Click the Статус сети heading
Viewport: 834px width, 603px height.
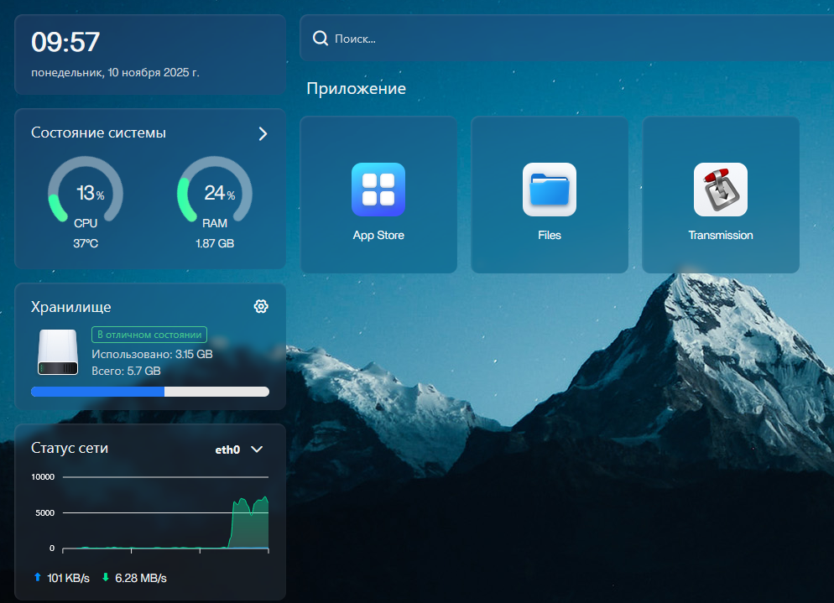click(x=70, y=448)
